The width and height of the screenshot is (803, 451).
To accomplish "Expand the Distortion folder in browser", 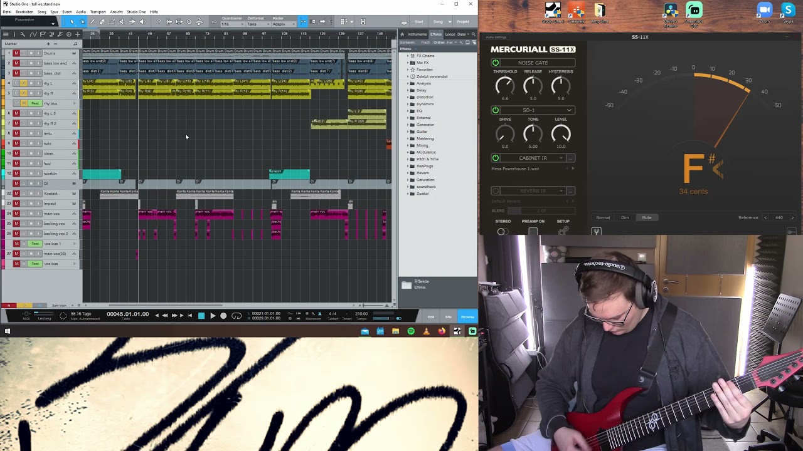I will (408, 97).
